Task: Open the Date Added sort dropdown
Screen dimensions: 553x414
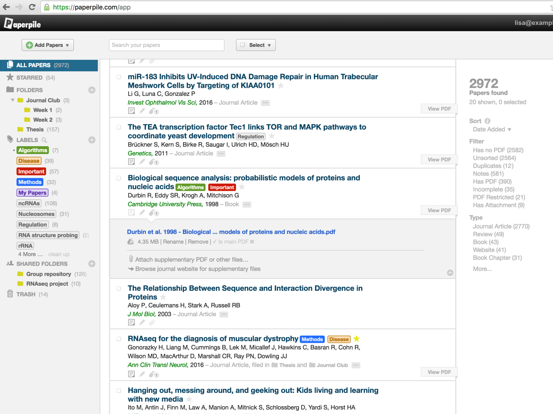Action: [x=492, y=129]
